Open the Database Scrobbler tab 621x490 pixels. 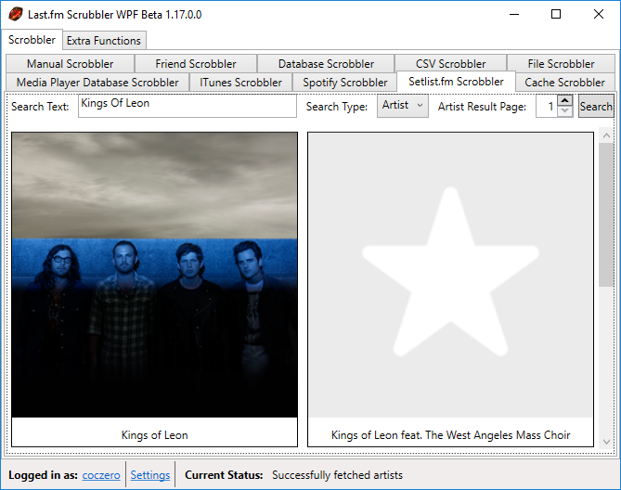tap(326, 64)
